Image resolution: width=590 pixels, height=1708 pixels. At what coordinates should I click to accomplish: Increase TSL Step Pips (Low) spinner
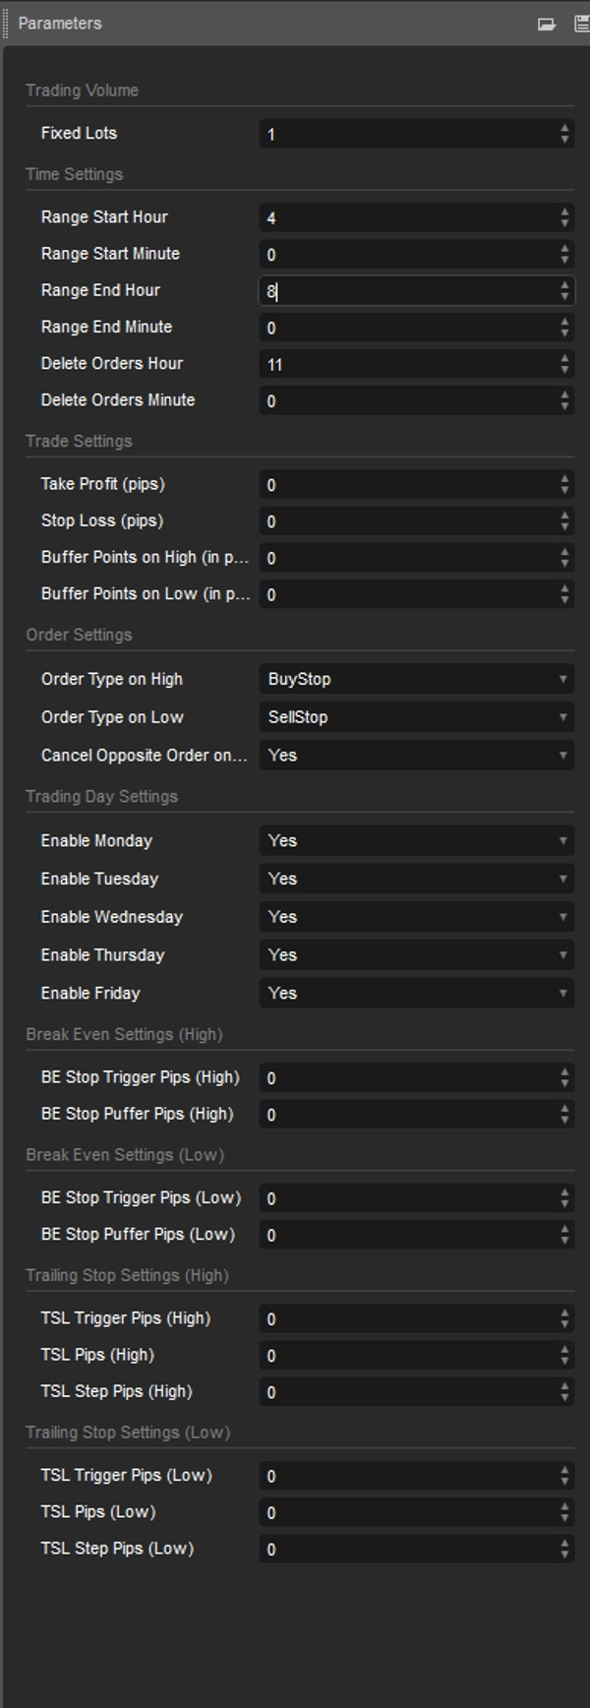(564, 1543)
